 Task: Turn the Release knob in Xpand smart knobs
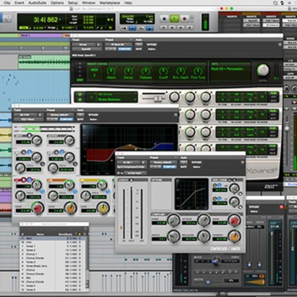[x=145, y=71]
